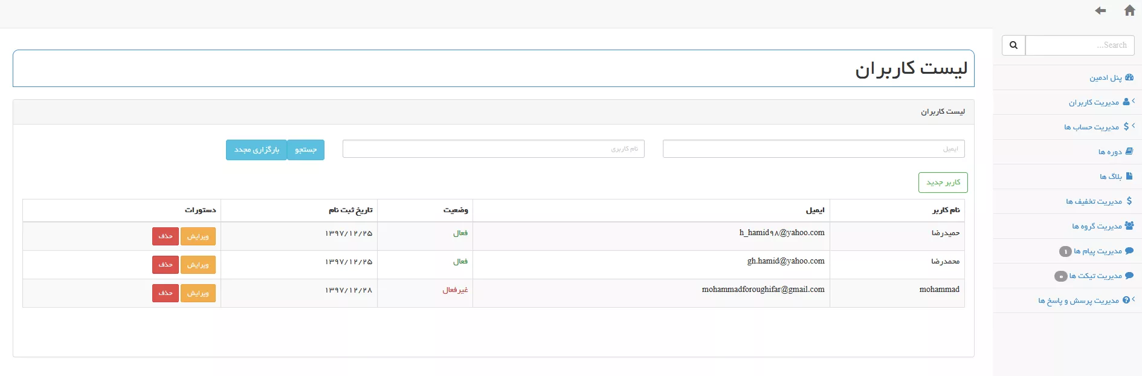Click the بارگزاری مجدد reload button

click(x=257, y=150)
